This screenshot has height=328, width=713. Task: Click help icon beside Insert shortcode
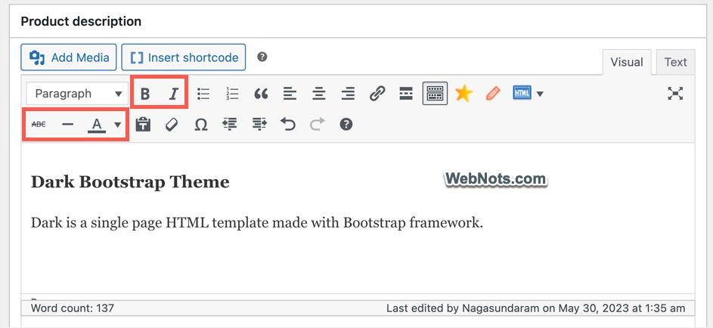(x=262, y=57)
